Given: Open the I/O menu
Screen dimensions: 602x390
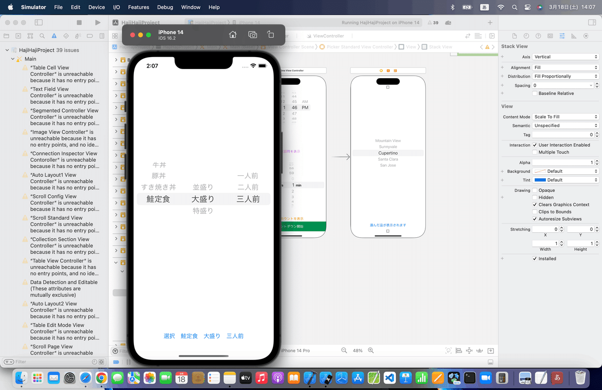Looking at the screenshot, I should [116, 7].
